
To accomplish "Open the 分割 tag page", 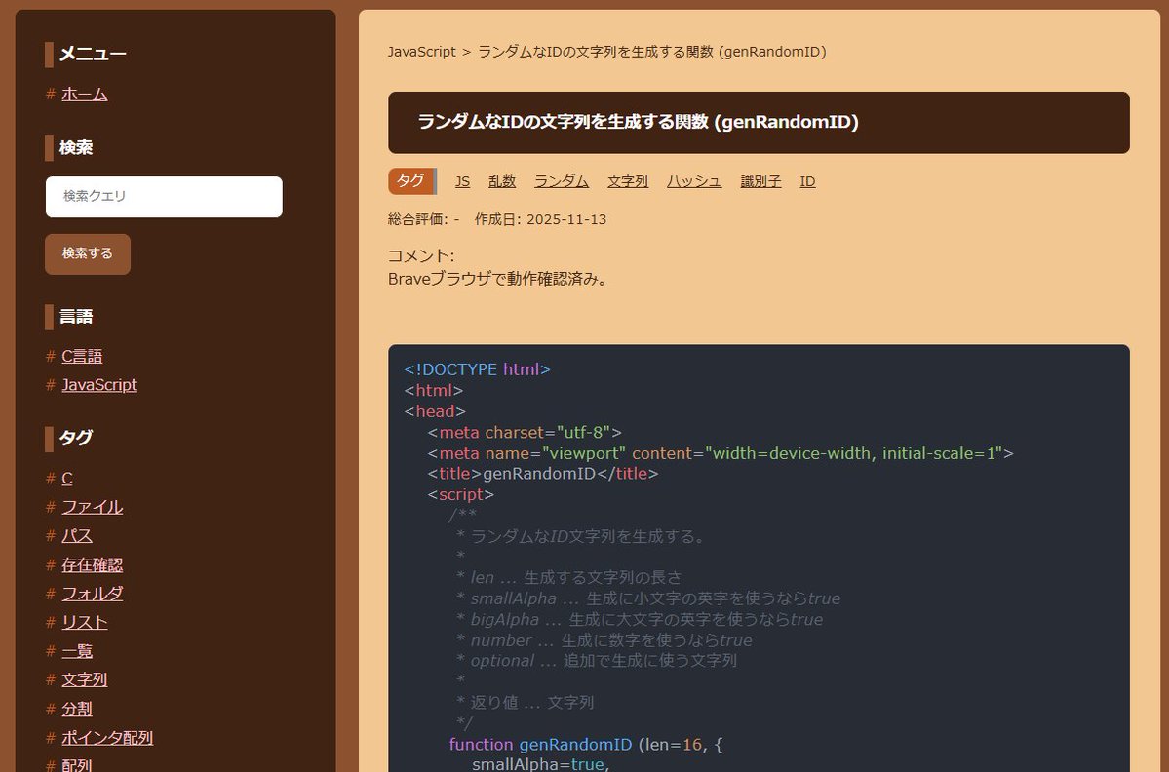I will click(x=76, y=709).
